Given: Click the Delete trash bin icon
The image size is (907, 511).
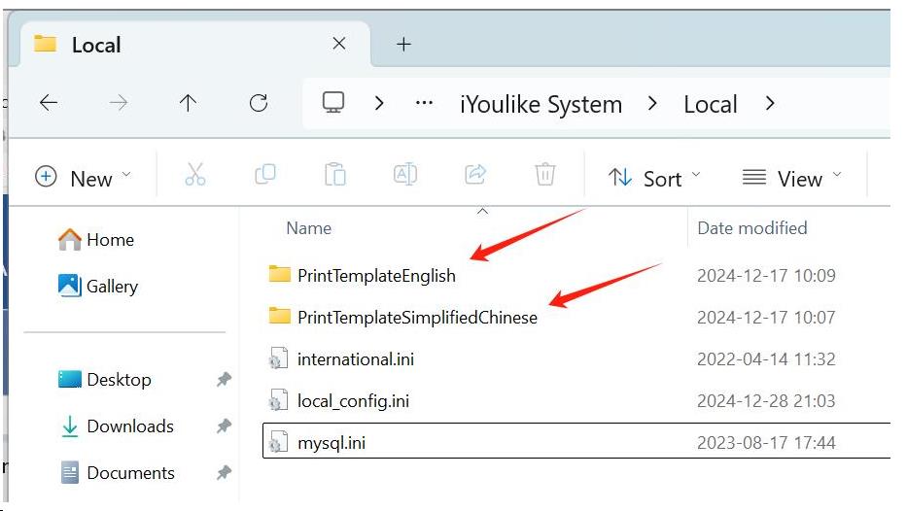Looking at the screenshot, I should point(545,176).
